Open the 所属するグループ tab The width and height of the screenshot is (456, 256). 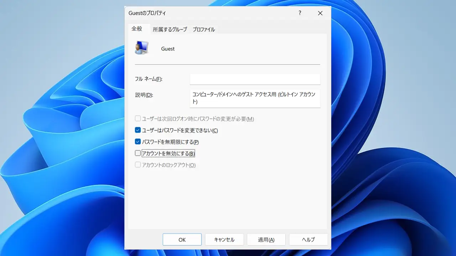[170, 30]
